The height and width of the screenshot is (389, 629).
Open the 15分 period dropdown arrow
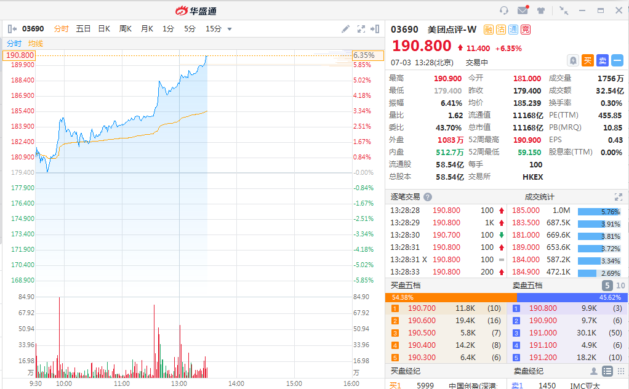pos(230,29)
